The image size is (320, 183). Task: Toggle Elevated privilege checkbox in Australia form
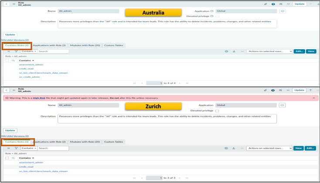click(217, 16)
